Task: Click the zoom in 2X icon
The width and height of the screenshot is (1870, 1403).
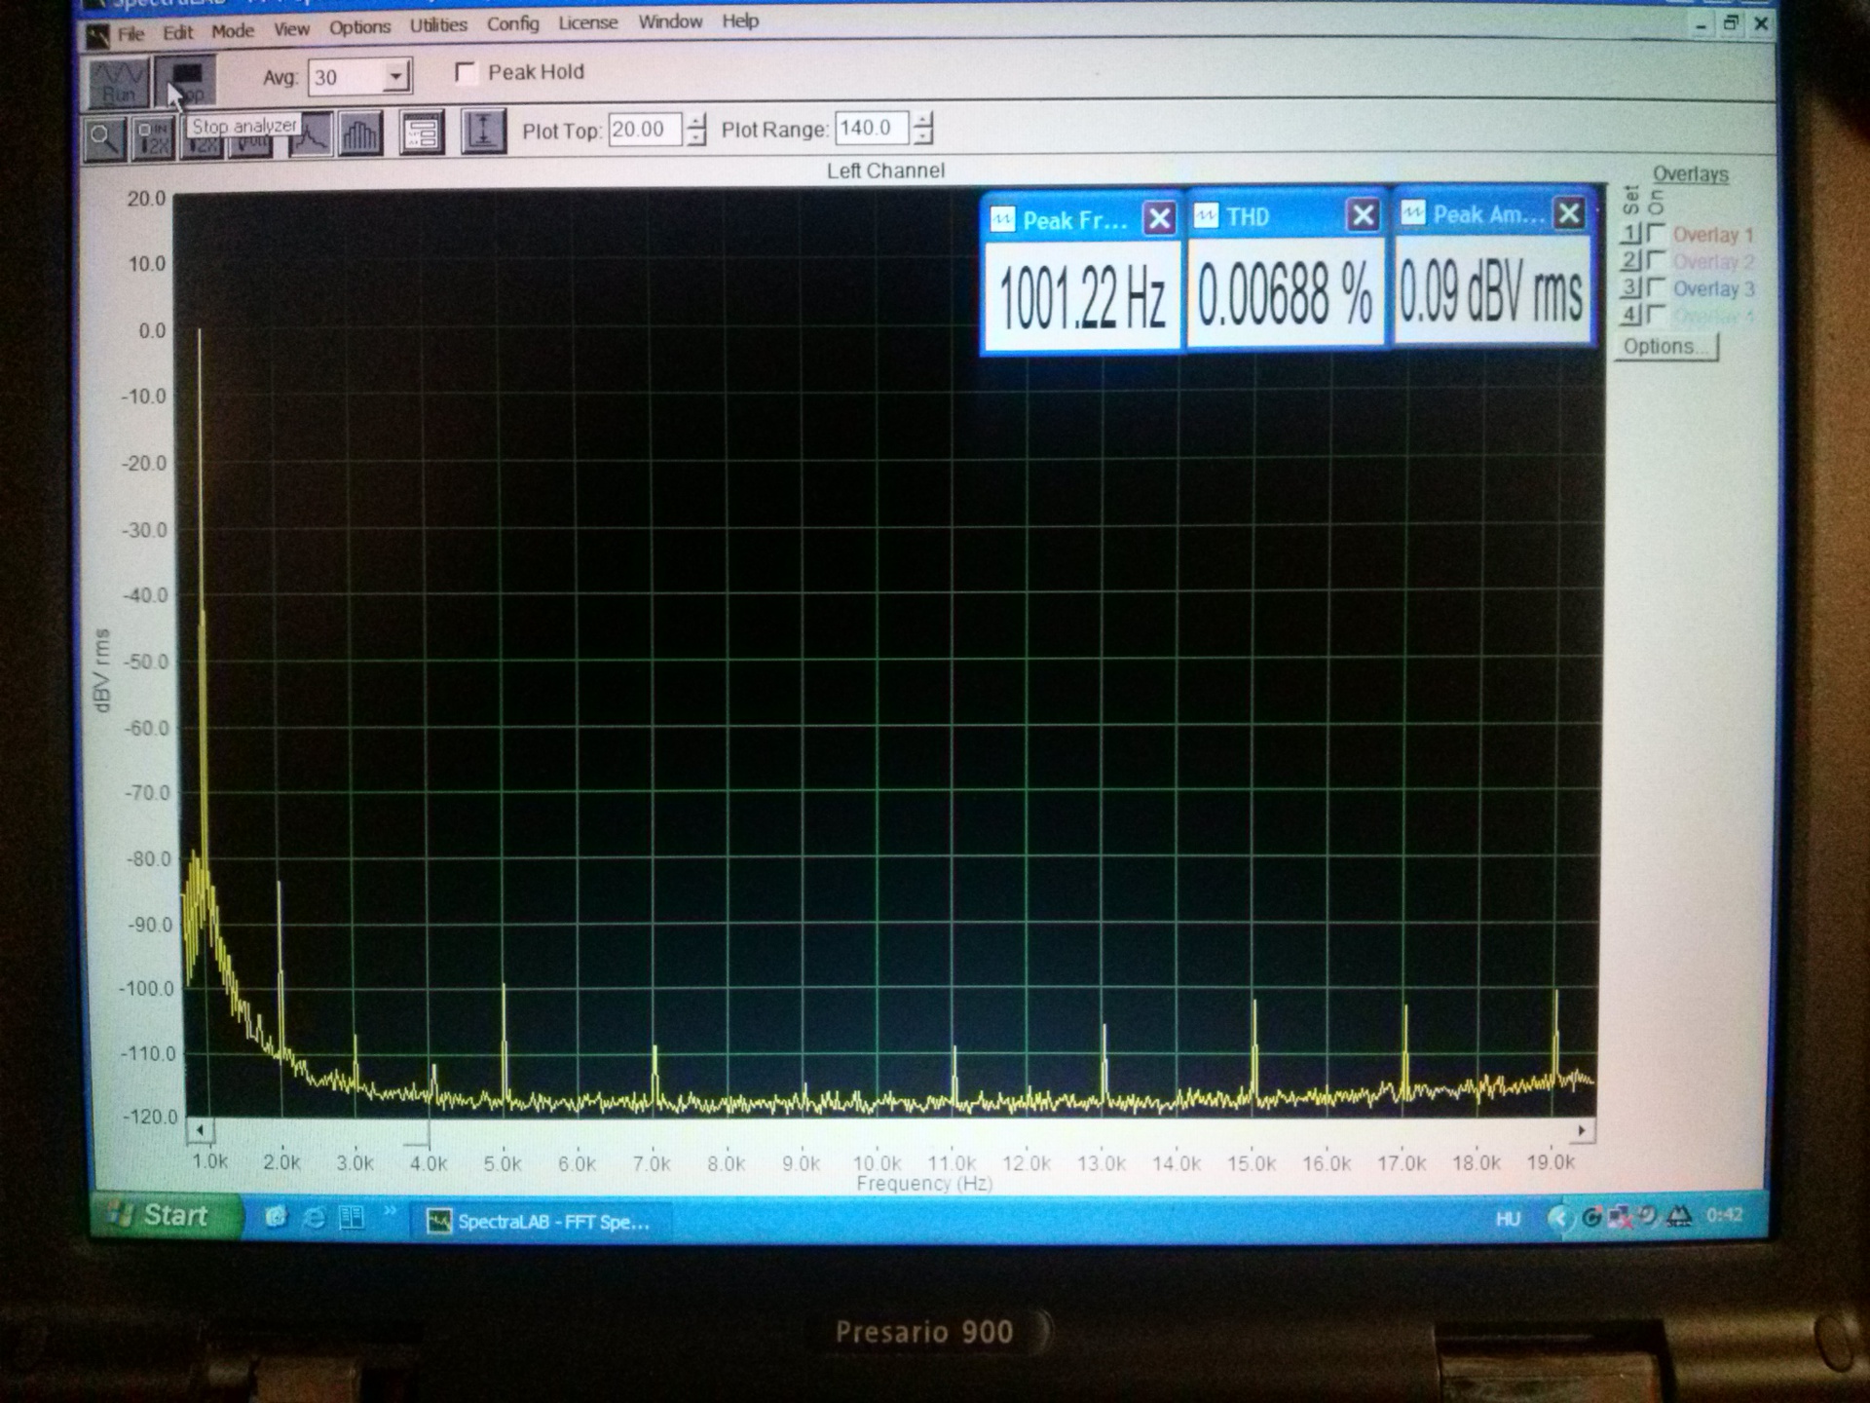Action: coord(154,137)
